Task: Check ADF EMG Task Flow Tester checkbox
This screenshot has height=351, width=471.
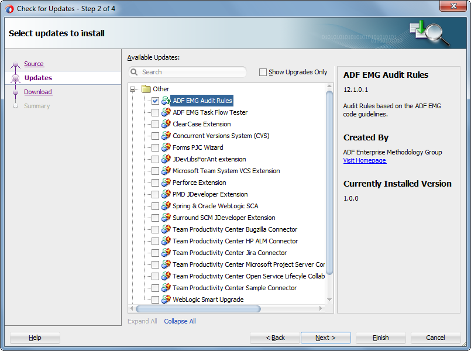Action: point(155,112)
